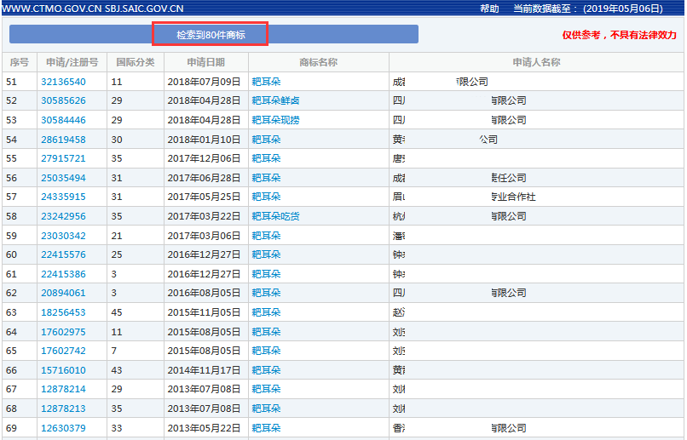Open trademark 耙耳朵现捞 in row 53

pos(275,120)
